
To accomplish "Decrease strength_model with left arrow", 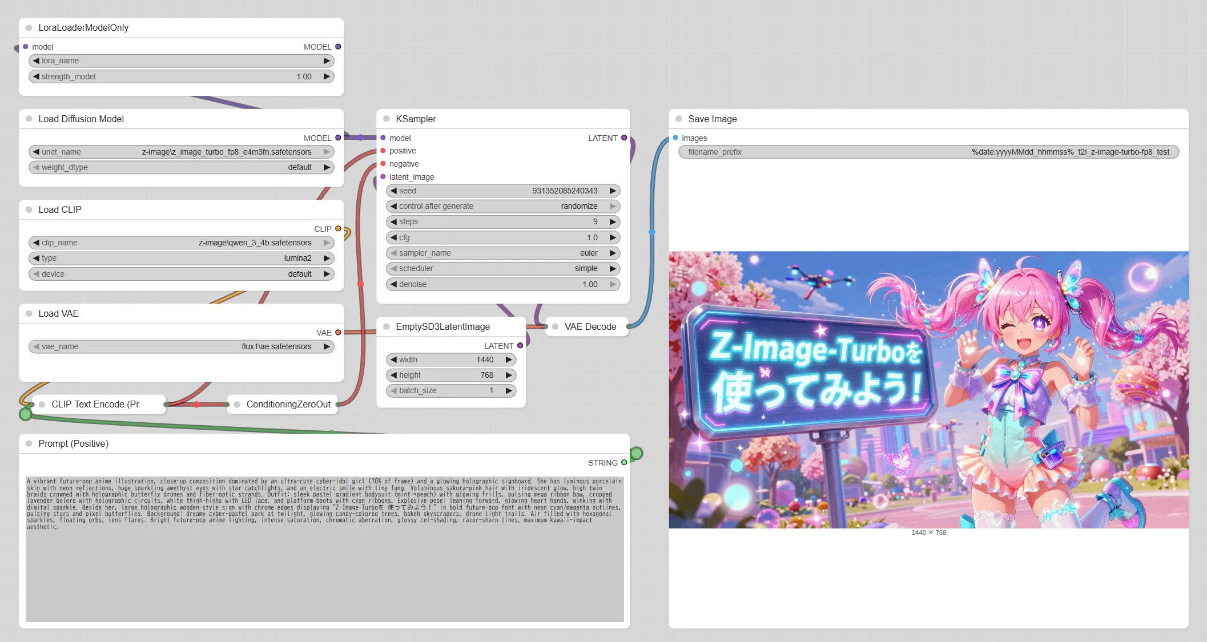I will [x=36, y=76].
